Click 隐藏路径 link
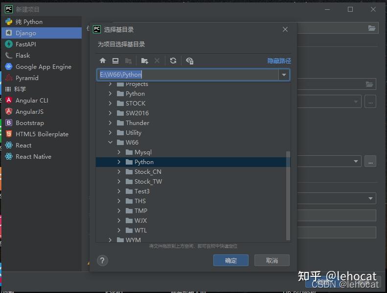Screen dimensions: 387x293 (x=279, y=61)
